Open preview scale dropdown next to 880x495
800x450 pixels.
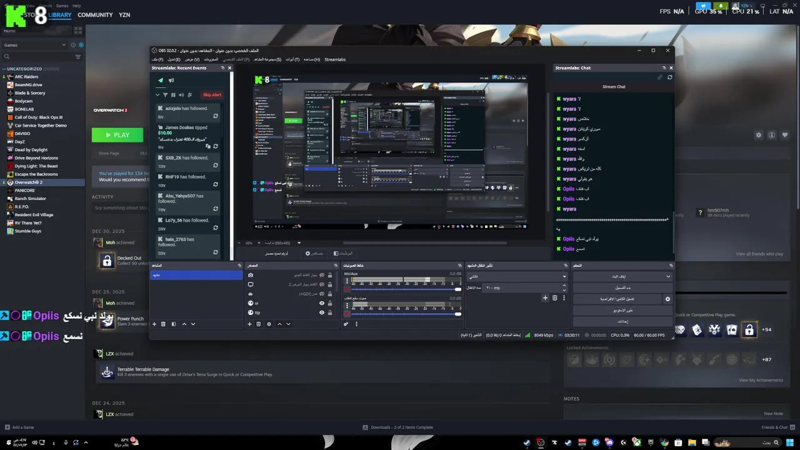coord(299,243)
